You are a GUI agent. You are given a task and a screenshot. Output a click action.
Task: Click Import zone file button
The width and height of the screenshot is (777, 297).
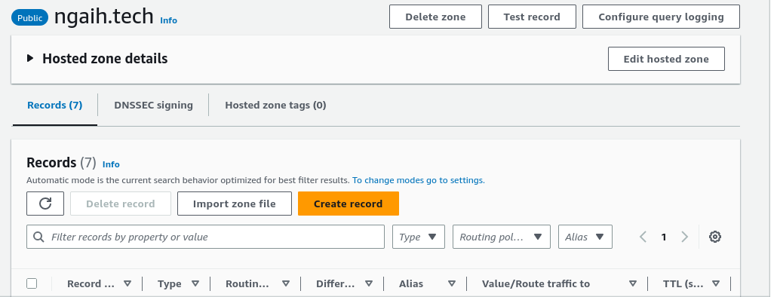coord(235,204)
